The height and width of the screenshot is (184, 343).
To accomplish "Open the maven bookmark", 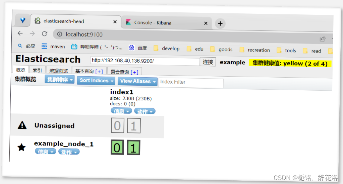I will pyautogui.click(x=53, y=46).
